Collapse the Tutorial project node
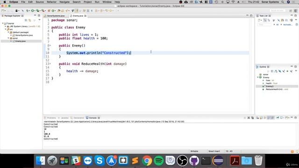This screenshot has width=299, height=168. pyautogui.click(x=3, y=23)
